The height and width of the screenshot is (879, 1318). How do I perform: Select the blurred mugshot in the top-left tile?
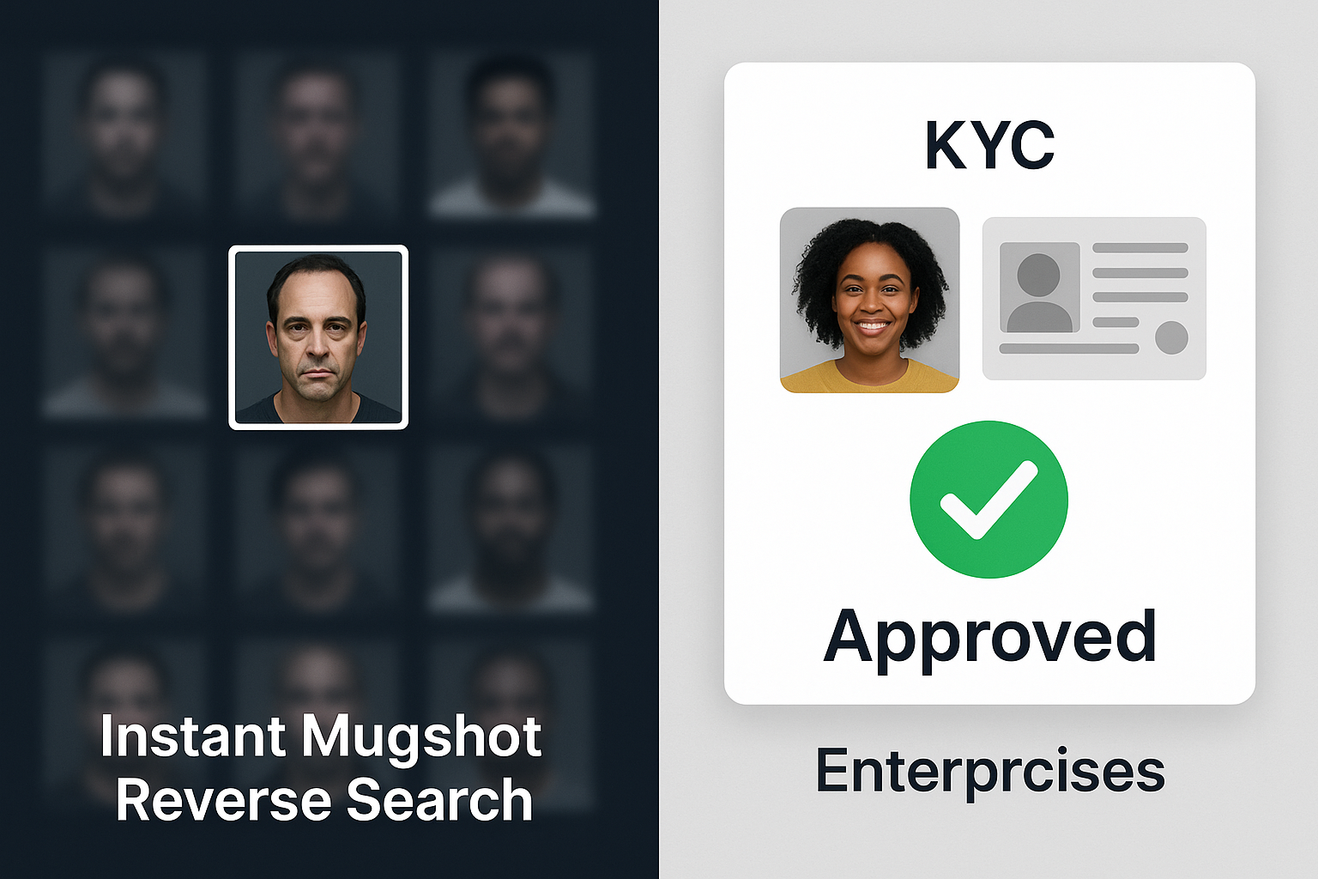click(x=124, y=134)
